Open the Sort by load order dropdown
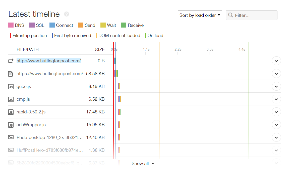The image size is (289, 176). (200, 15)
